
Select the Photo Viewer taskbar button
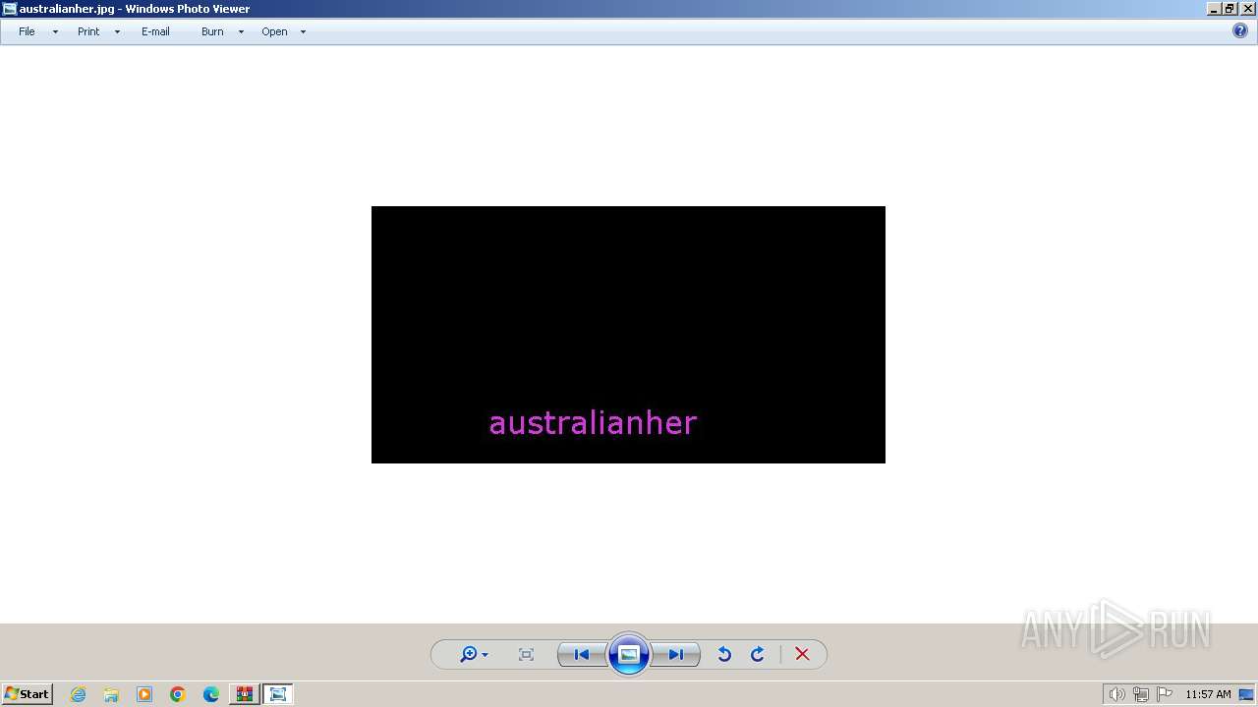click(x=278, y=694)
